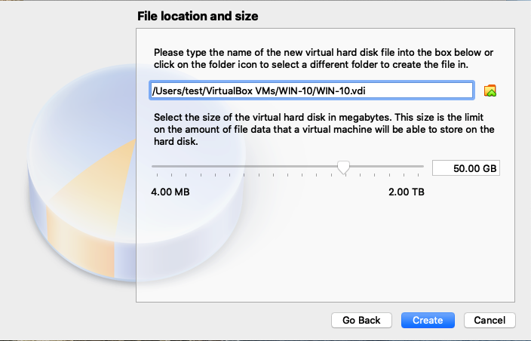Click the 50.00 GB size field
This screenshot has width=531, height=341.
click(x=466, y=168)
